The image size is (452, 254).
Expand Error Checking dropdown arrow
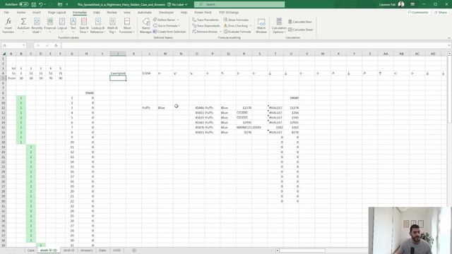tap(251, 25)
